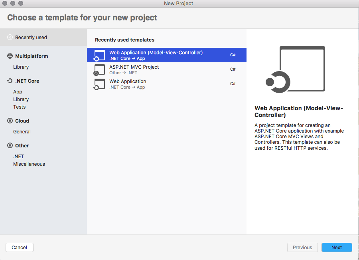Open App under .NET Core
Viewport: 359px width, 260px height.
tap(18, 92)
